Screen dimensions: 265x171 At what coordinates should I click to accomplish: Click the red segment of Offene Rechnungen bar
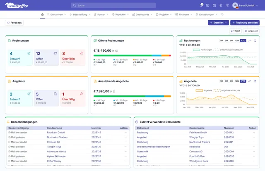pyautogui.click(x=170, y=55)
